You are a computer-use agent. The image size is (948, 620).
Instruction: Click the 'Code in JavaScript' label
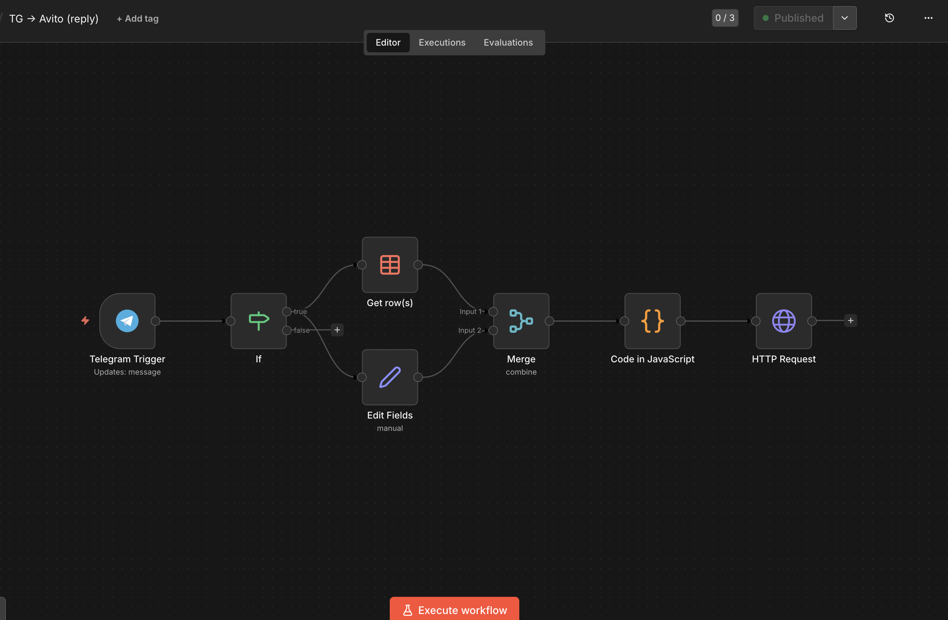pos(653,359)
